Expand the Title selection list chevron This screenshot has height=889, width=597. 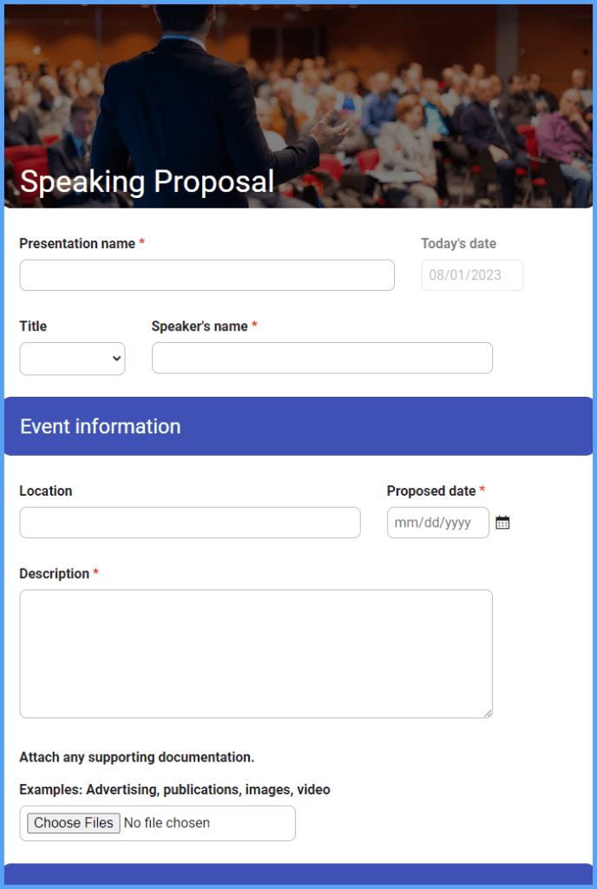coord(115,359)
